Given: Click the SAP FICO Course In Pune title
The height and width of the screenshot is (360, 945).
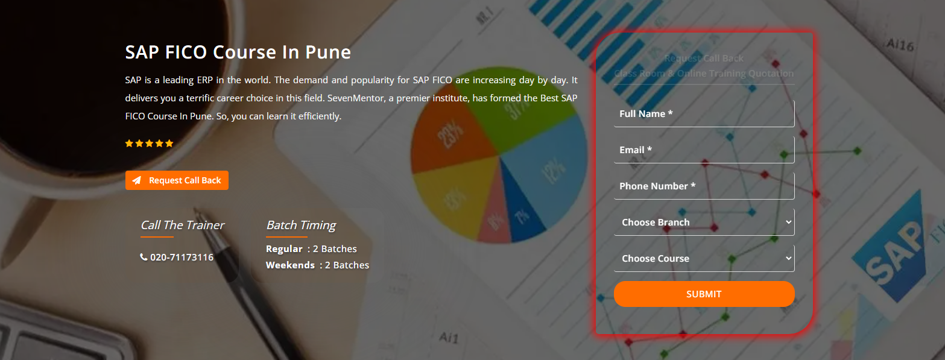Looking at the screenshot, I should point(238,52).
